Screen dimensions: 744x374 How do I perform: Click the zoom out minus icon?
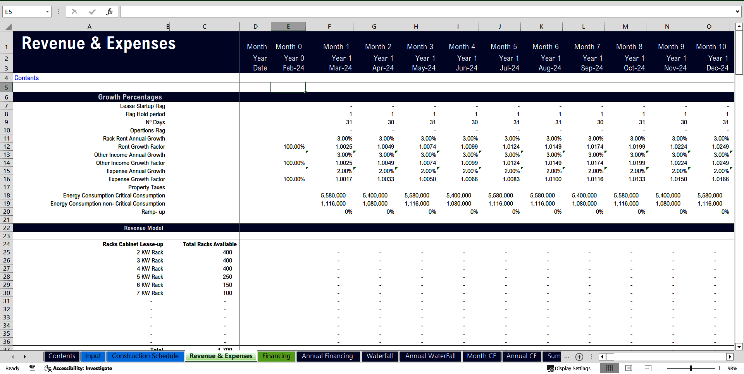pos(663,368)
